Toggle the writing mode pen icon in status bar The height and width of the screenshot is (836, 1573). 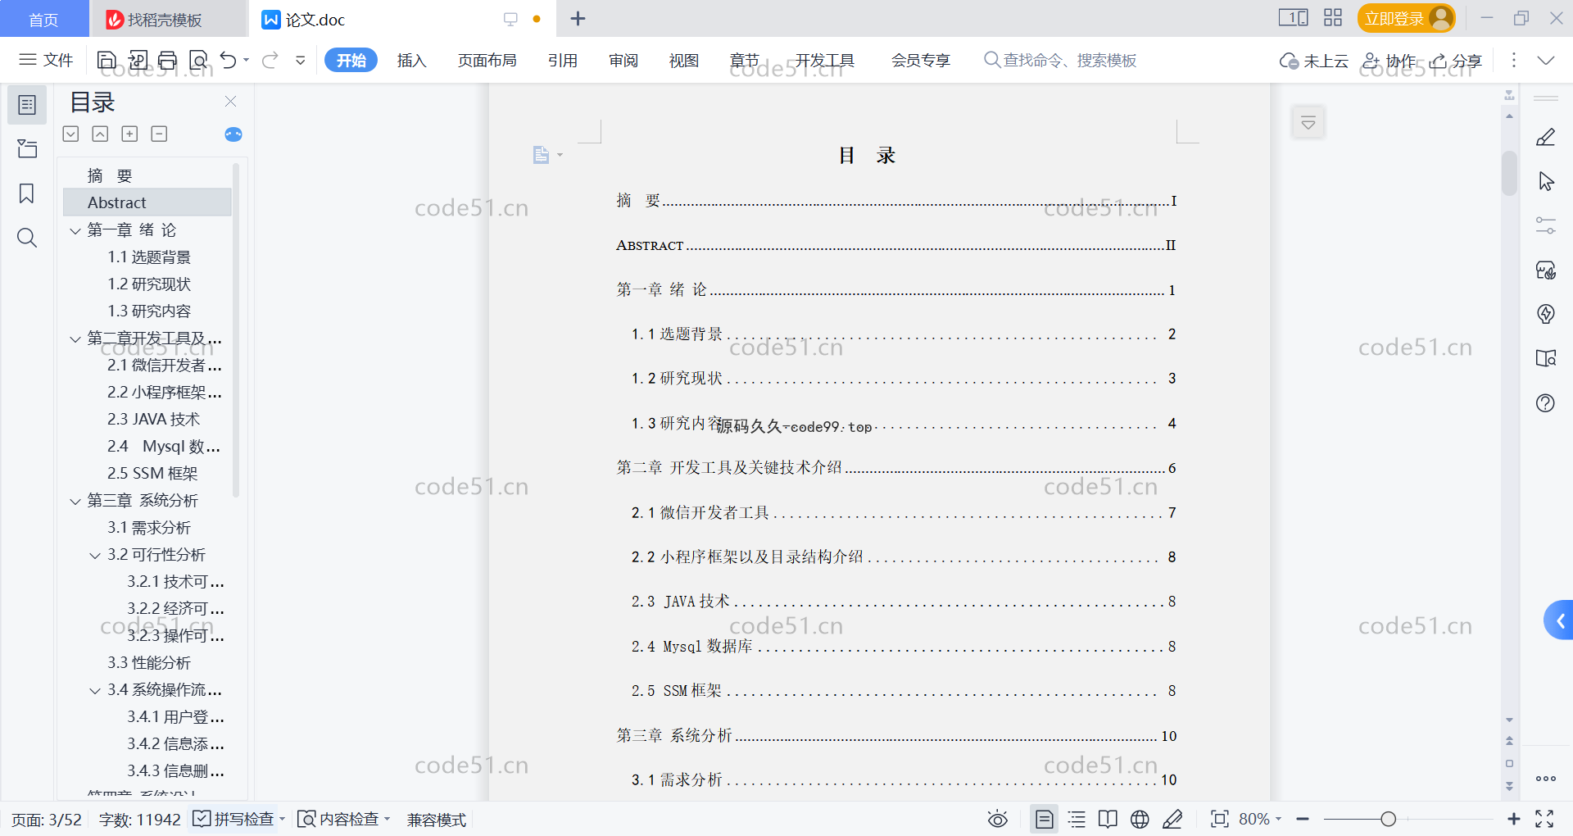pos(1172,819)
